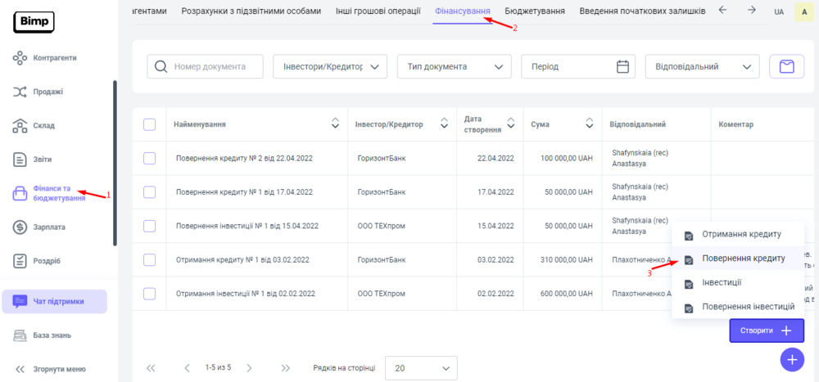The image size is (819, 382).
Task: Click the round plus floating button
Action: pyautogui.click(x=792, y=359)
